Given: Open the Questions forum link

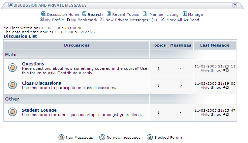Looking at the screenshot, I should tap(33, 64).
